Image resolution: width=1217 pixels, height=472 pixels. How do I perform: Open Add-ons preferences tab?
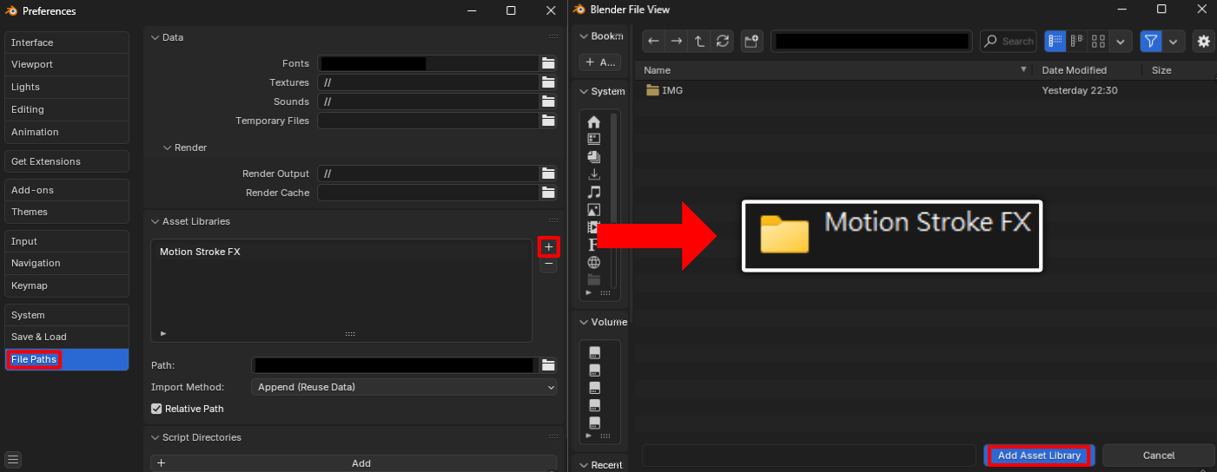tap(67, 190)
